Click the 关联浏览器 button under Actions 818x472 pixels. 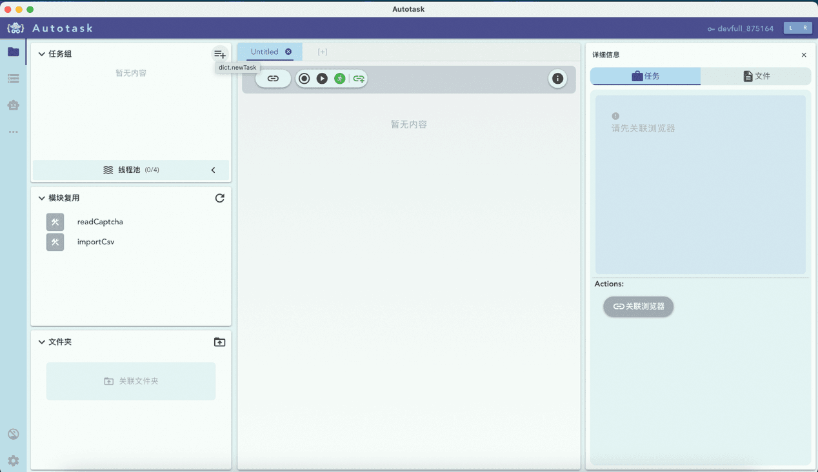tap(638, 306)
